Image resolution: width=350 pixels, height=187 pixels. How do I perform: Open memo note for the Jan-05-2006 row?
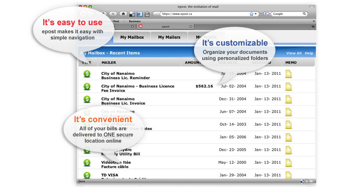288,138
